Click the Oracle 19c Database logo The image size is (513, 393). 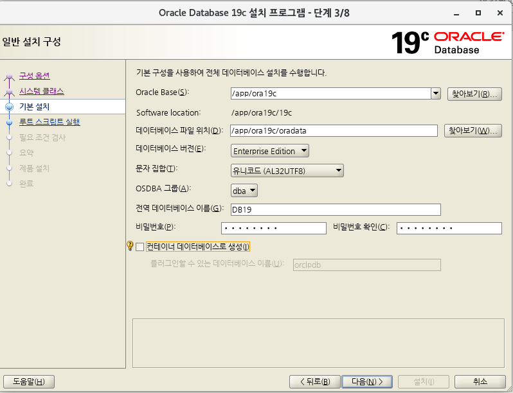[447, 43]
